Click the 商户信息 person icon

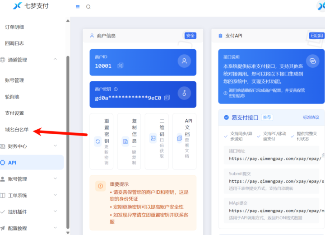click(x=92, y=36)
